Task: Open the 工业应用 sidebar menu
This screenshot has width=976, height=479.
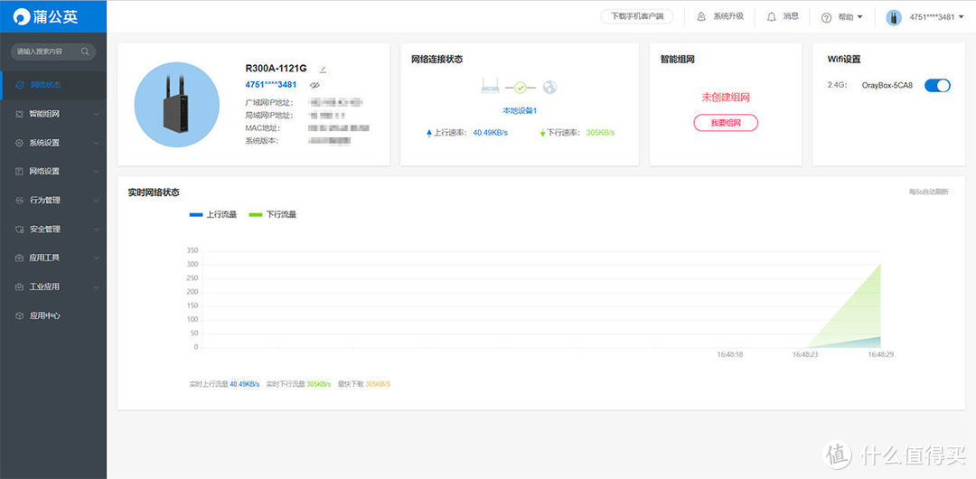Action: coord(53,287)
